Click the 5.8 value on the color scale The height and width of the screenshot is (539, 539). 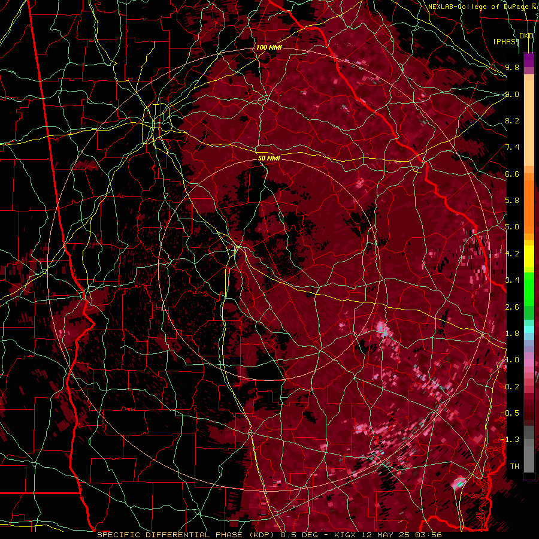click(x=512, y=201)
